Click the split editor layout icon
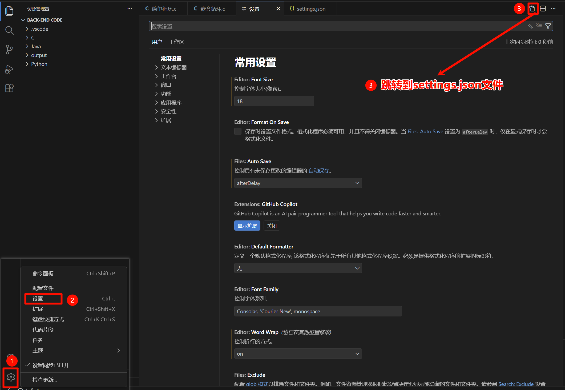 click(543, 9)
